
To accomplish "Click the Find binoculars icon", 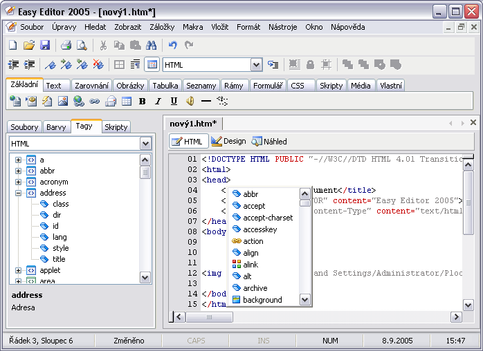I will click(151, 46).
